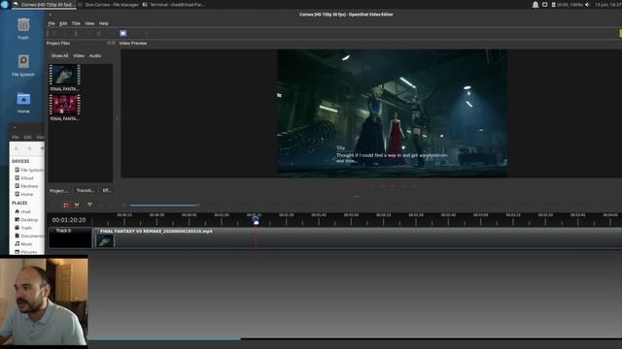622x349 pixels.
Task: Switch to the Effects tab
Action: (107, 191)
